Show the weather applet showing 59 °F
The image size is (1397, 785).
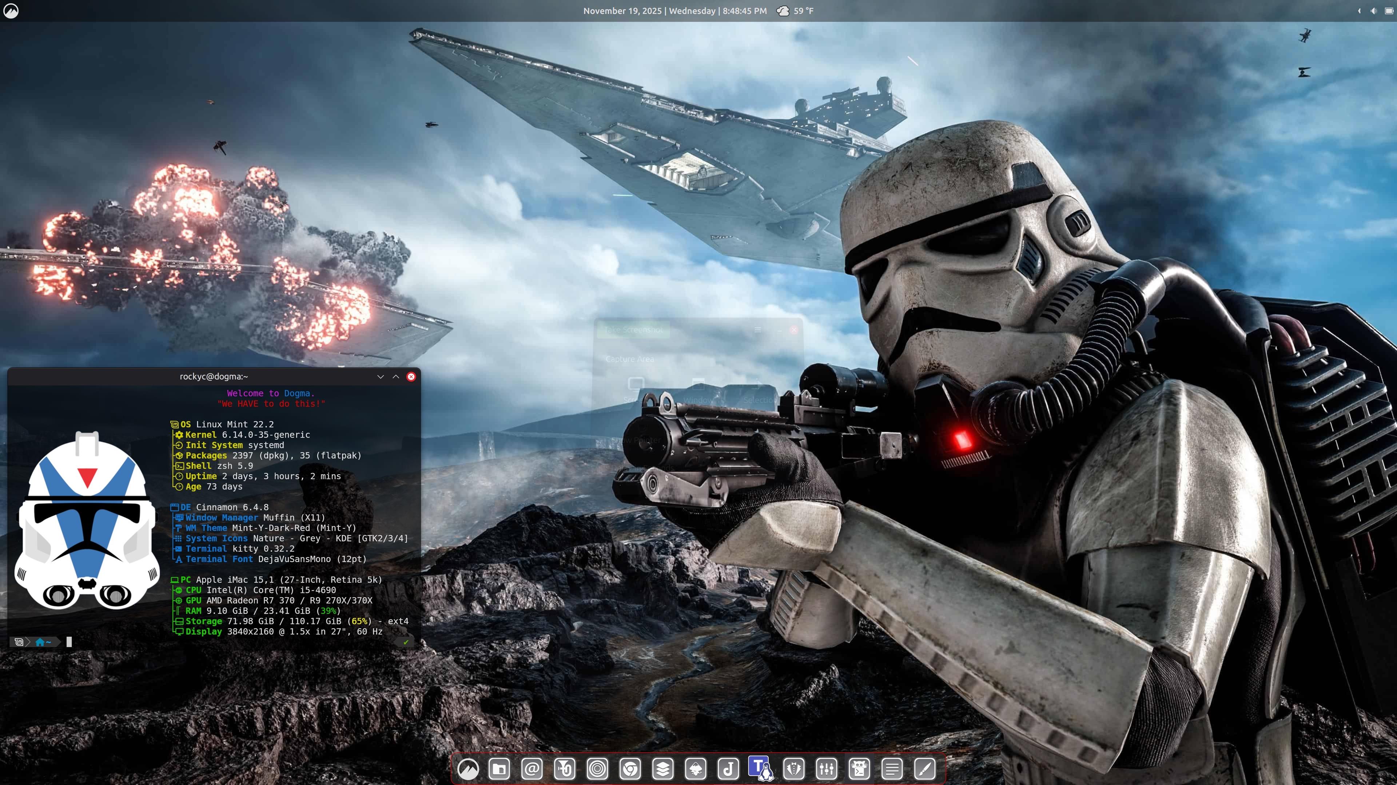click(x=795, y=11)
